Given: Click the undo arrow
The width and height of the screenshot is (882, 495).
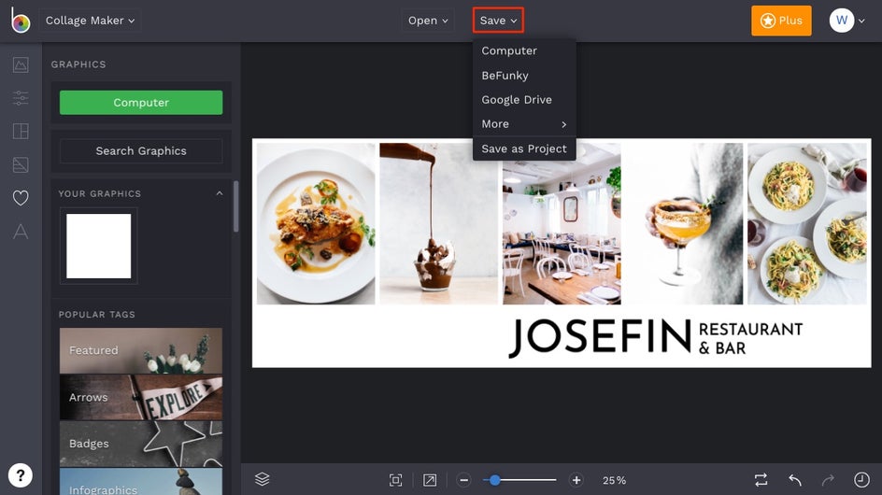Looking at the screenshot, I should coord(795,480).
